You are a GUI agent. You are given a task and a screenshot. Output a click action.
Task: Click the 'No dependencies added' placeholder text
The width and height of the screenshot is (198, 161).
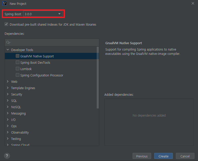[149, 115]
